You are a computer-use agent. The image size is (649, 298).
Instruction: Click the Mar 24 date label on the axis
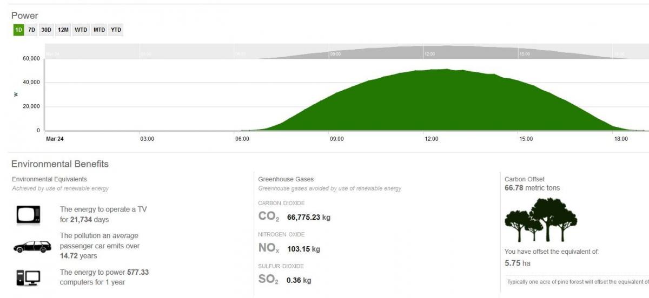click(55, 139)
